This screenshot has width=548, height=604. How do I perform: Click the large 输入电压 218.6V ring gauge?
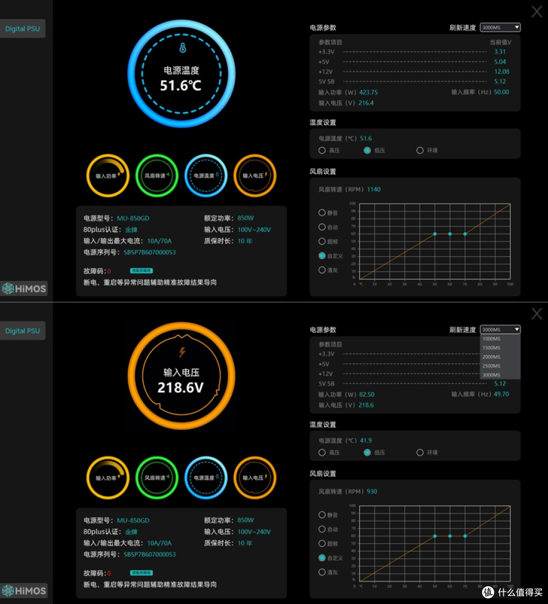point(181,375)
